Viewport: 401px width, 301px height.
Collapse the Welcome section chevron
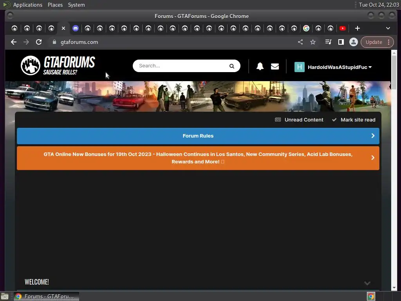tap(367, 283)
